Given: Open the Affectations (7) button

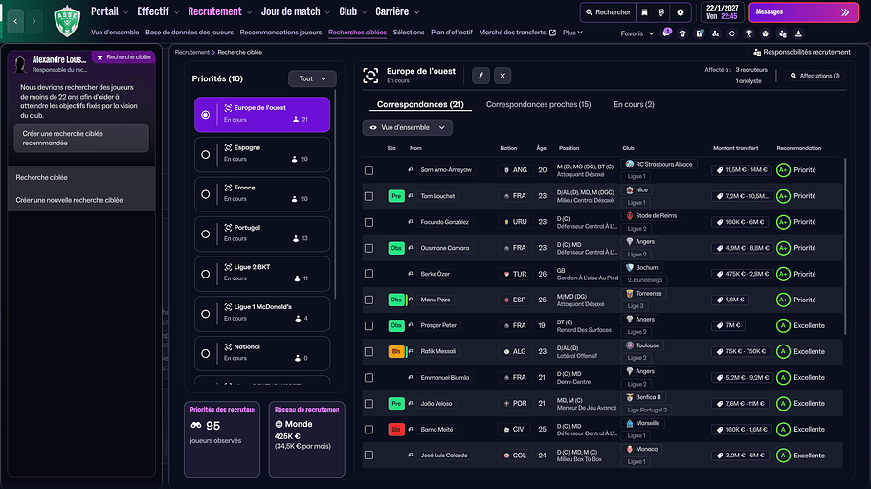Looking at the screenshot, I should (x=815, y=76).
